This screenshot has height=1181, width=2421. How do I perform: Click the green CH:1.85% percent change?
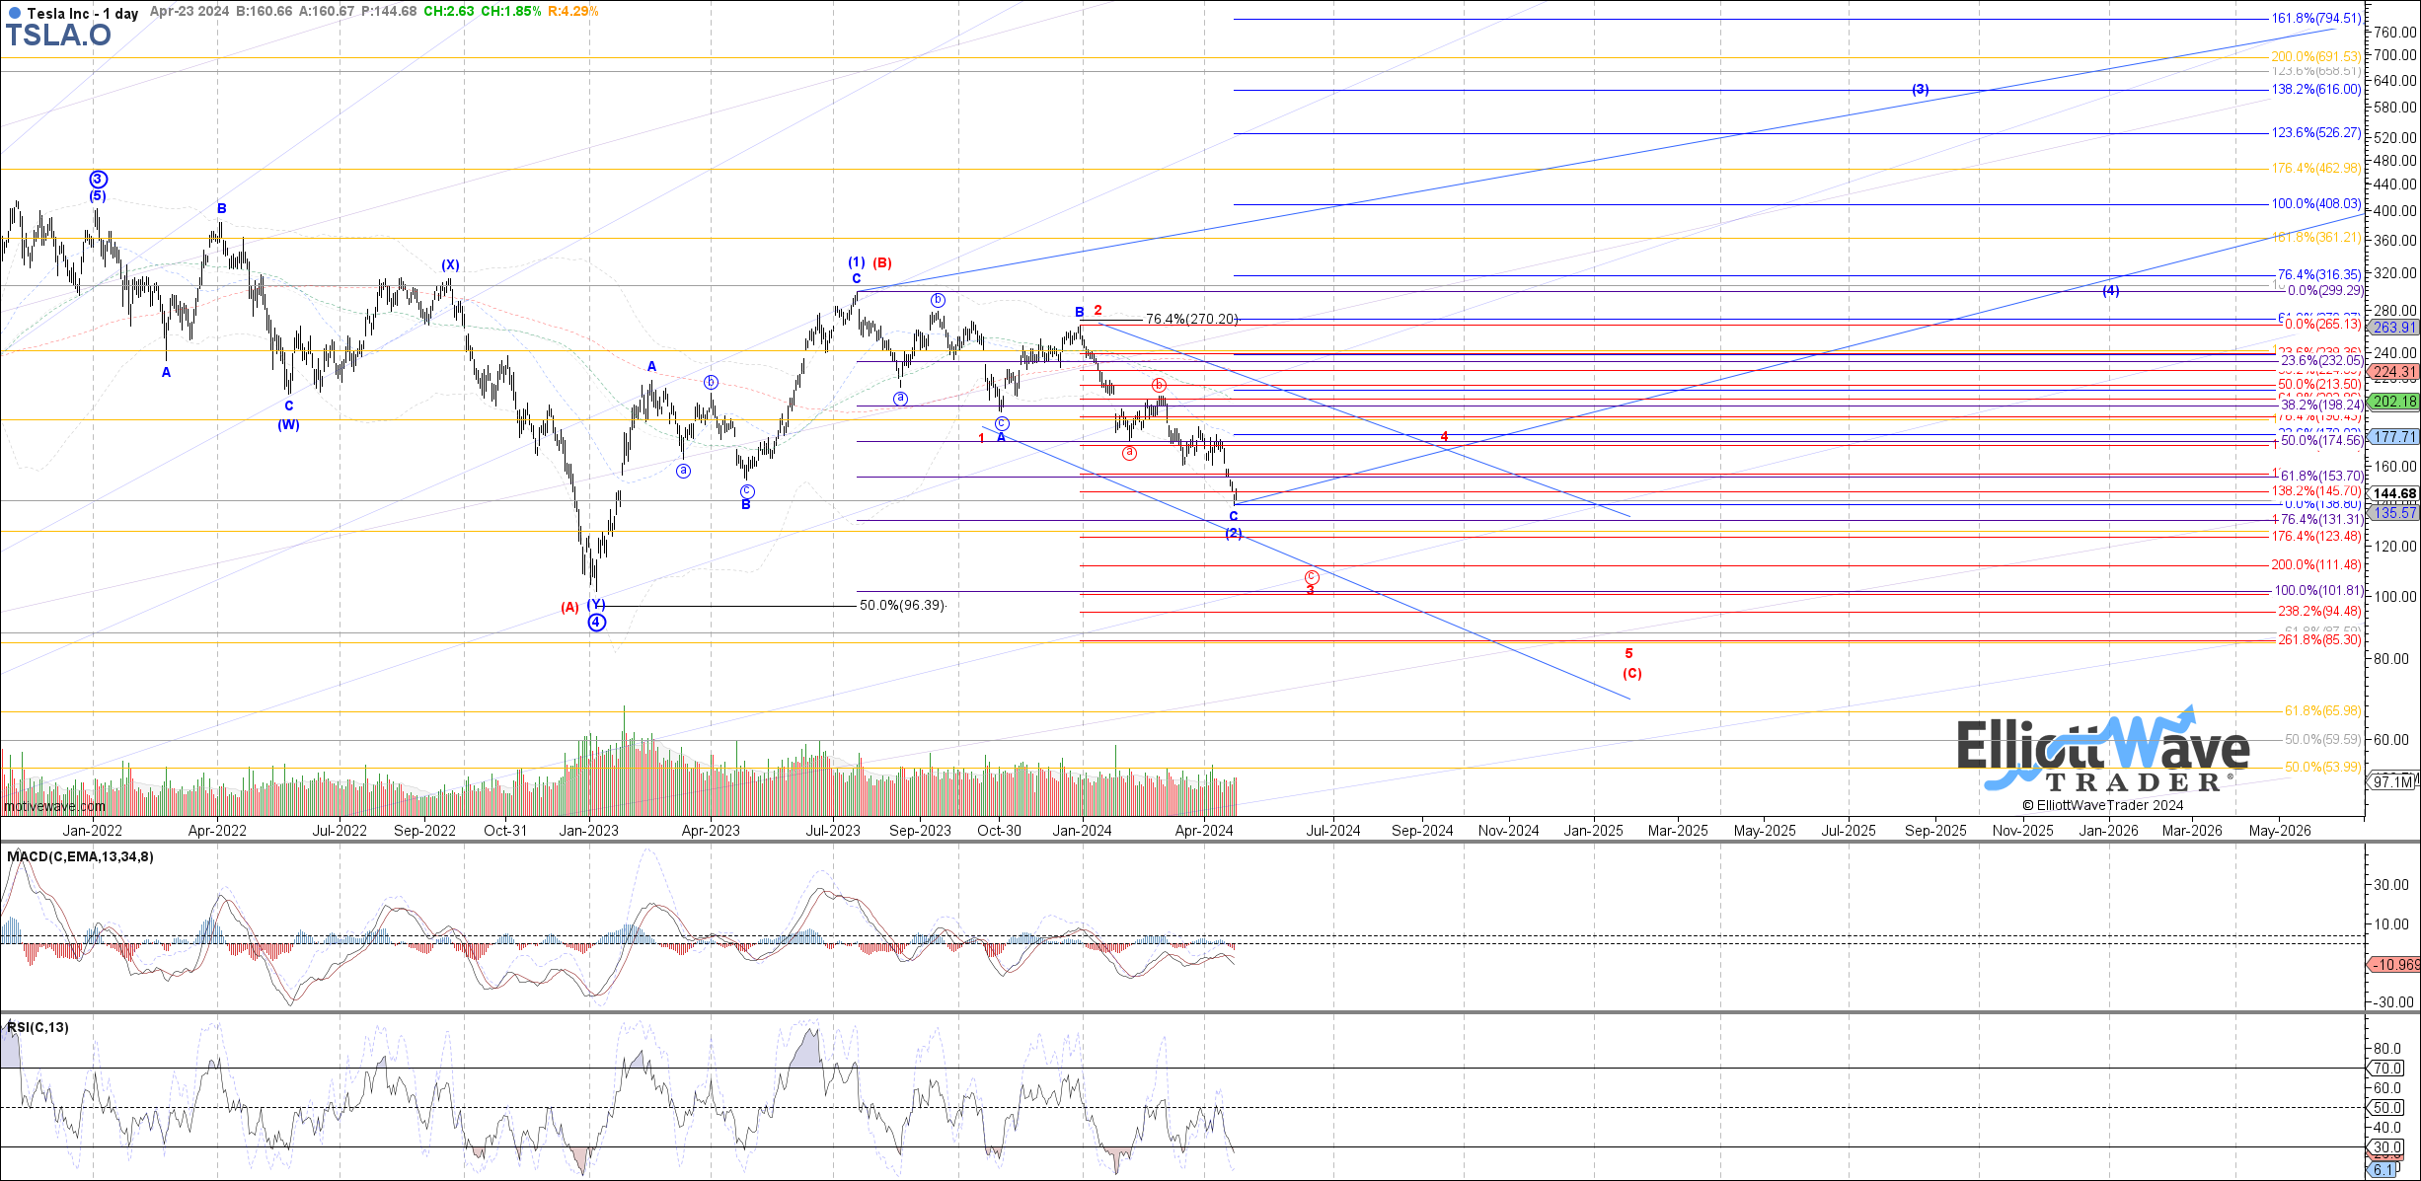point(511,12)
